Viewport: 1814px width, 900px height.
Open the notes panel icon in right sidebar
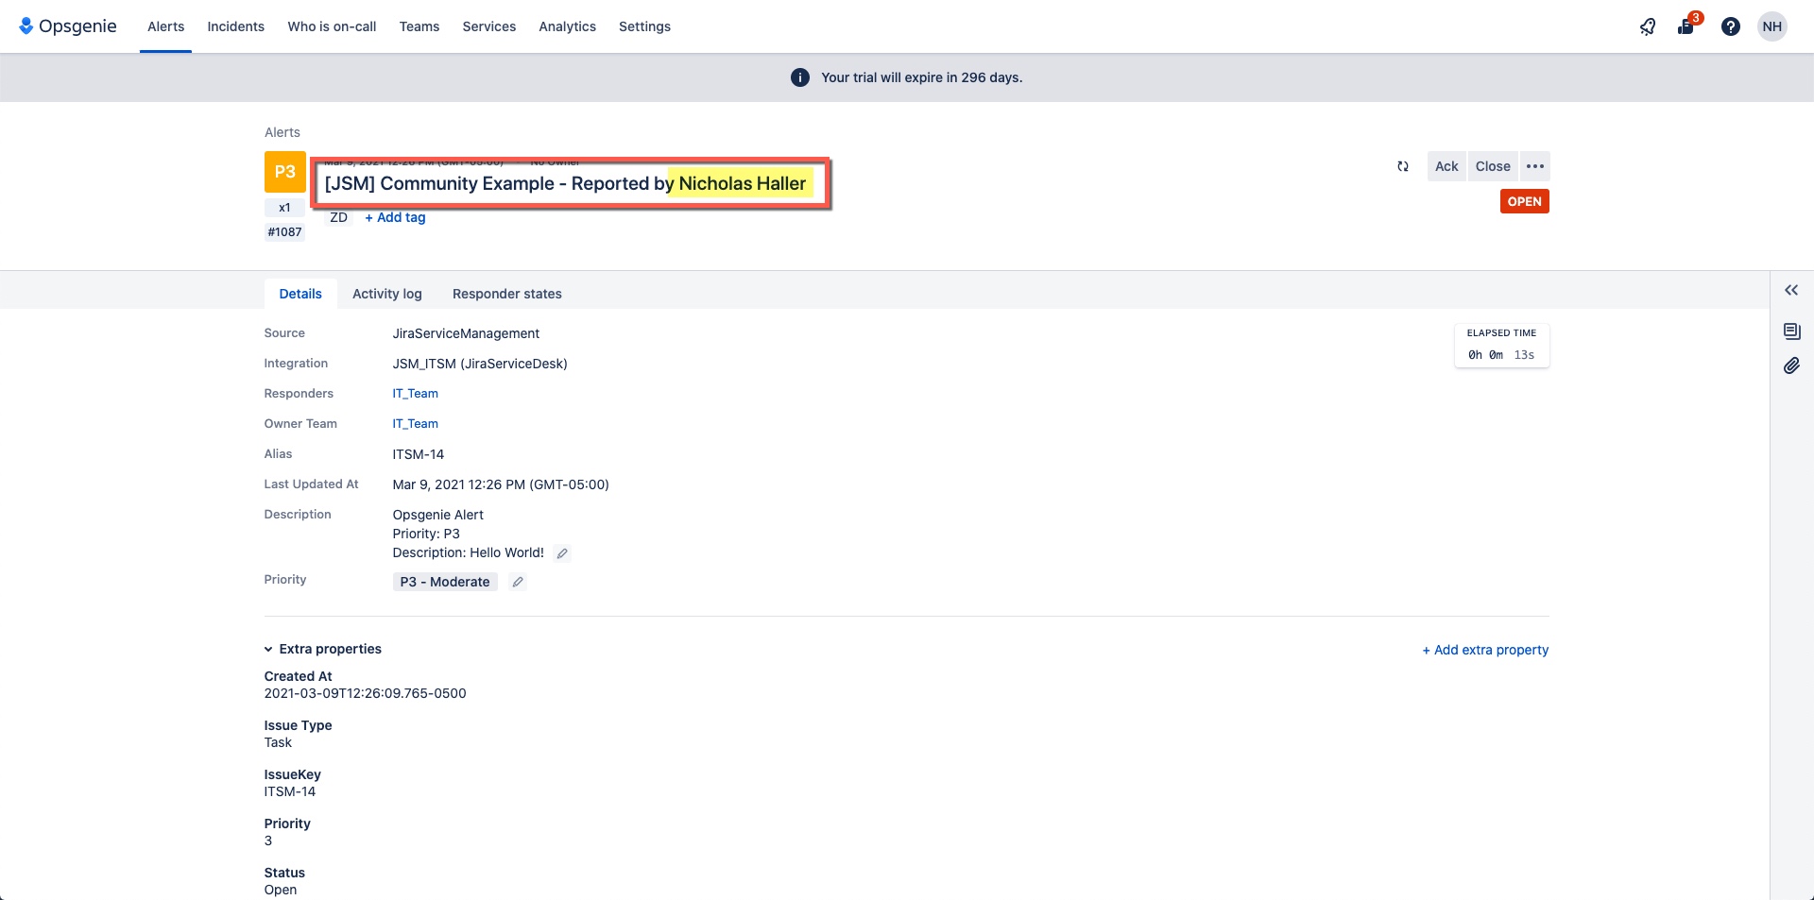point(1792,331)
